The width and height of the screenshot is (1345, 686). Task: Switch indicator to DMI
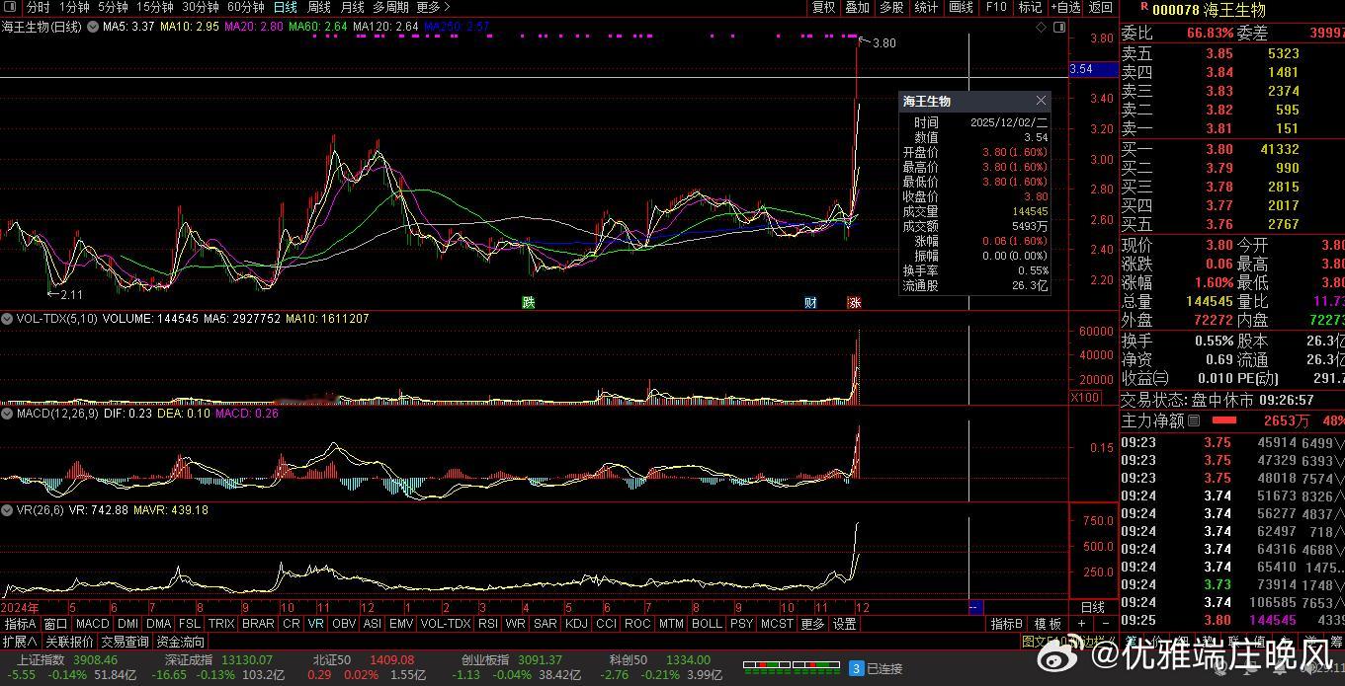(x=127, y=624)
